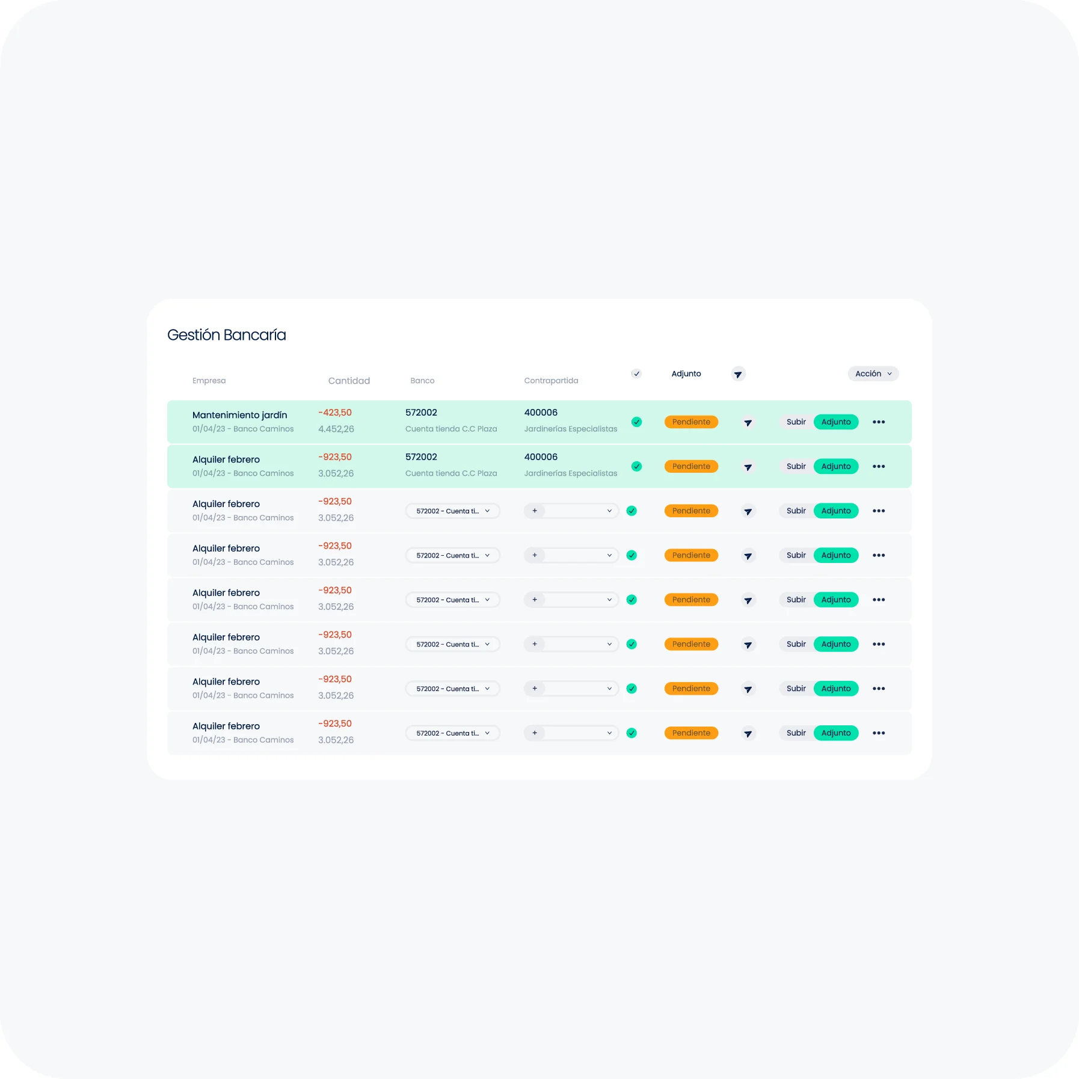1079x1079 pixels.
Task: Click Subir in the Mantenimiento jardín row
Action: [x=795, y=422]
